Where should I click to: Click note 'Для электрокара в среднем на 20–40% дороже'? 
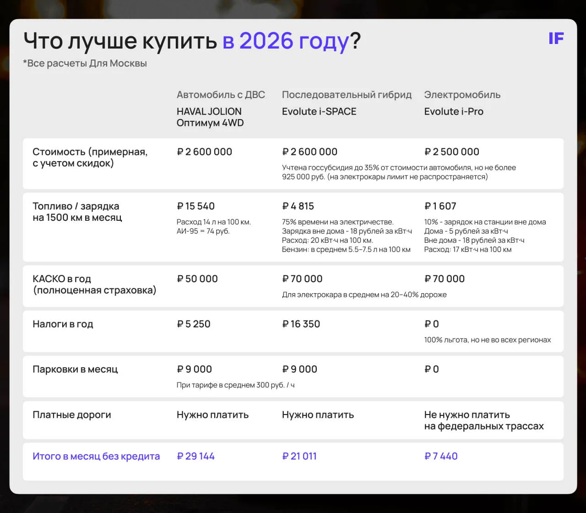[x=364, y=295]
